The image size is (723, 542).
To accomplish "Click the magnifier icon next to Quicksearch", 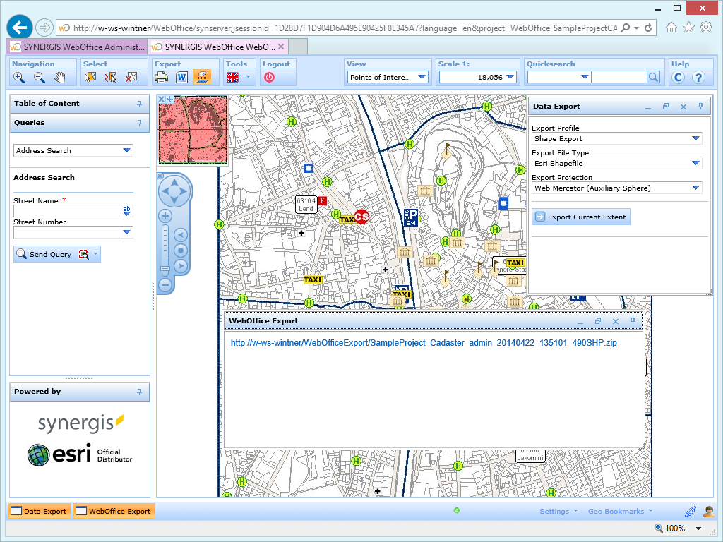I will tap(653, 78).
